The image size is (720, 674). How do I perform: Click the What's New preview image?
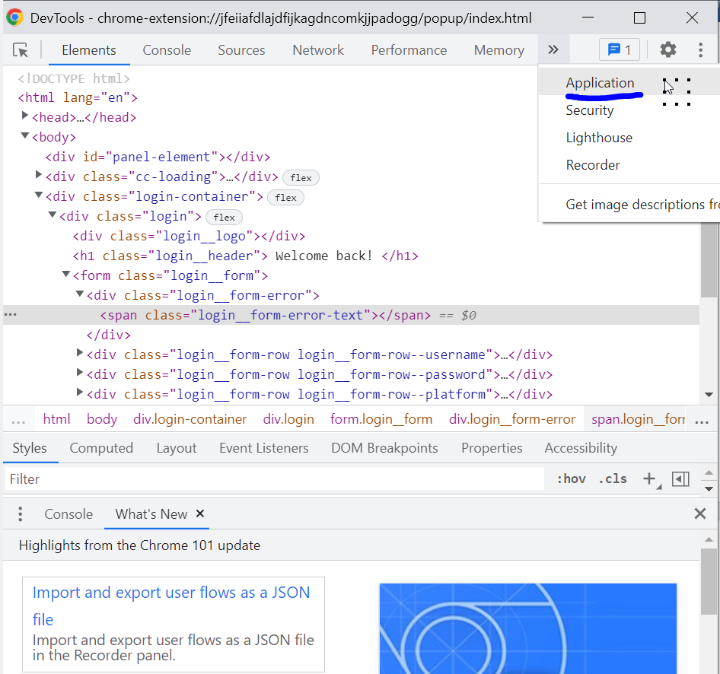[528, 628]
